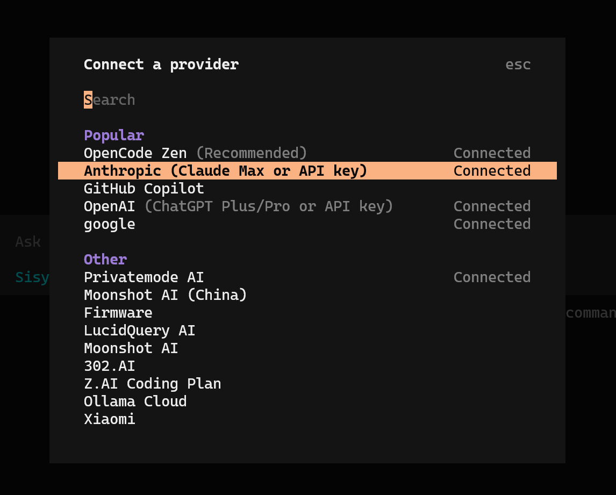Select the google provider entry
616x495 pixels.
[x=307, y=224]
